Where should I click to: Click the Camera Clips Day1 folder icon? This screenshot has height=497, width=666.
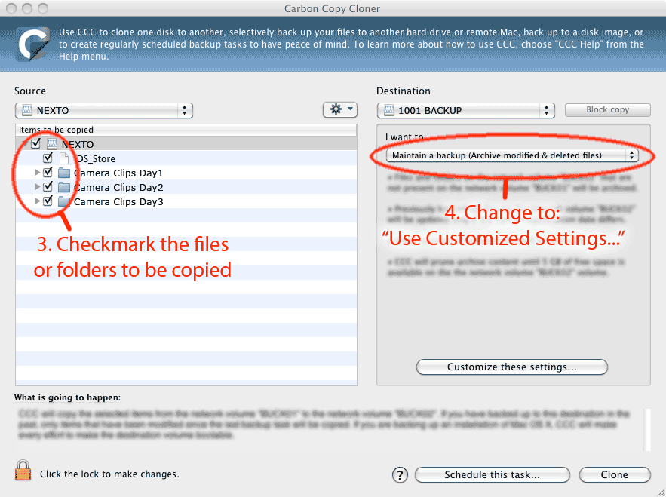64,173
